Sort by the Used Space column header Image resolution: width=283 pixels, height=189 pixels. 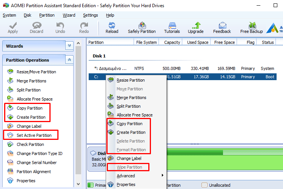click(x=196, y=42)
